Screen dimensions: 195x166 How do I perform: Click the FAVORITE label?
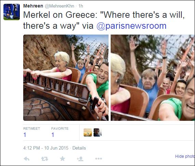60,128
